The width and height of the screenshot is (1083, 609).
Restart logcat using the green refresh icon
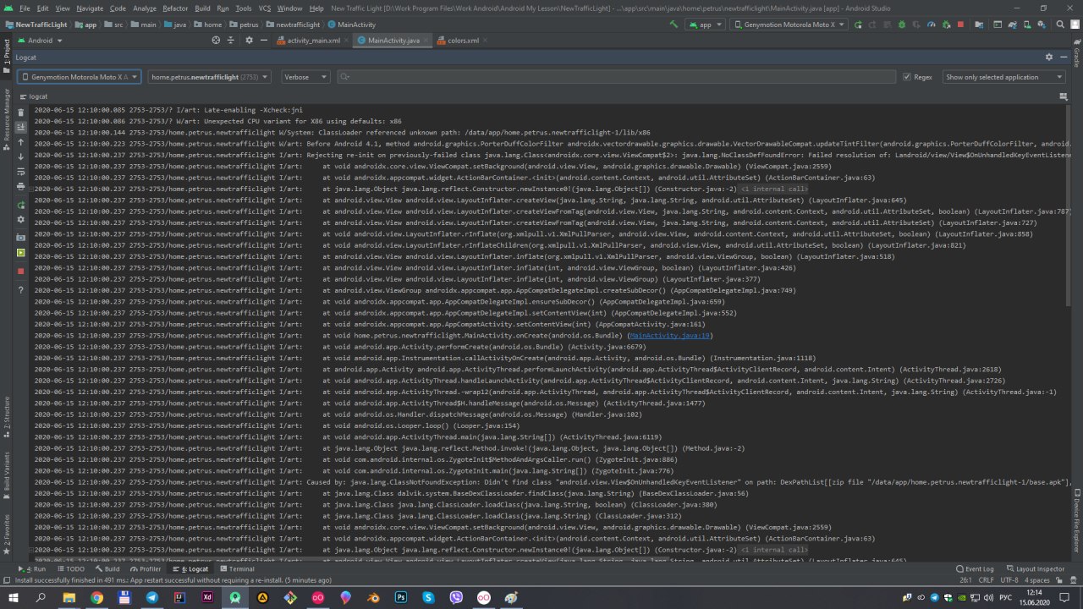pyautogui.click(x=21, y=205)
